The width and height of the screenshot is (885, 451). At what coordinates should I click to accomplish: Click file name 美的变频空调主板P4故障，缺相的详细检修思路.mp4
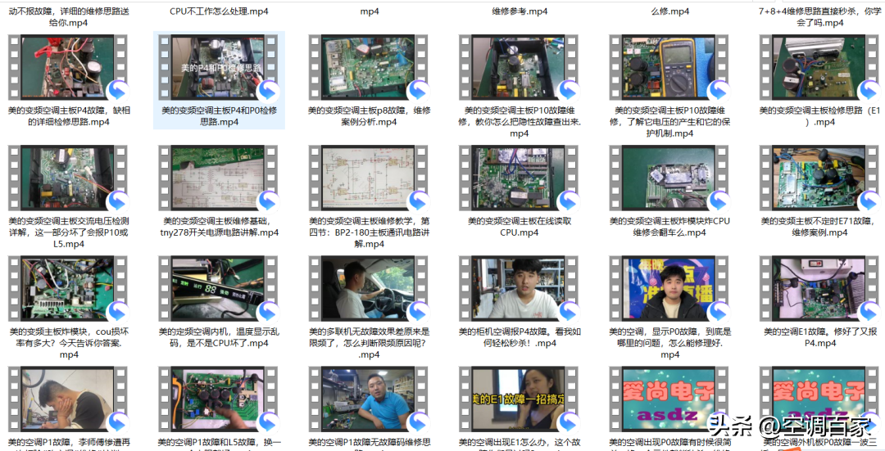tap(68, 116)
